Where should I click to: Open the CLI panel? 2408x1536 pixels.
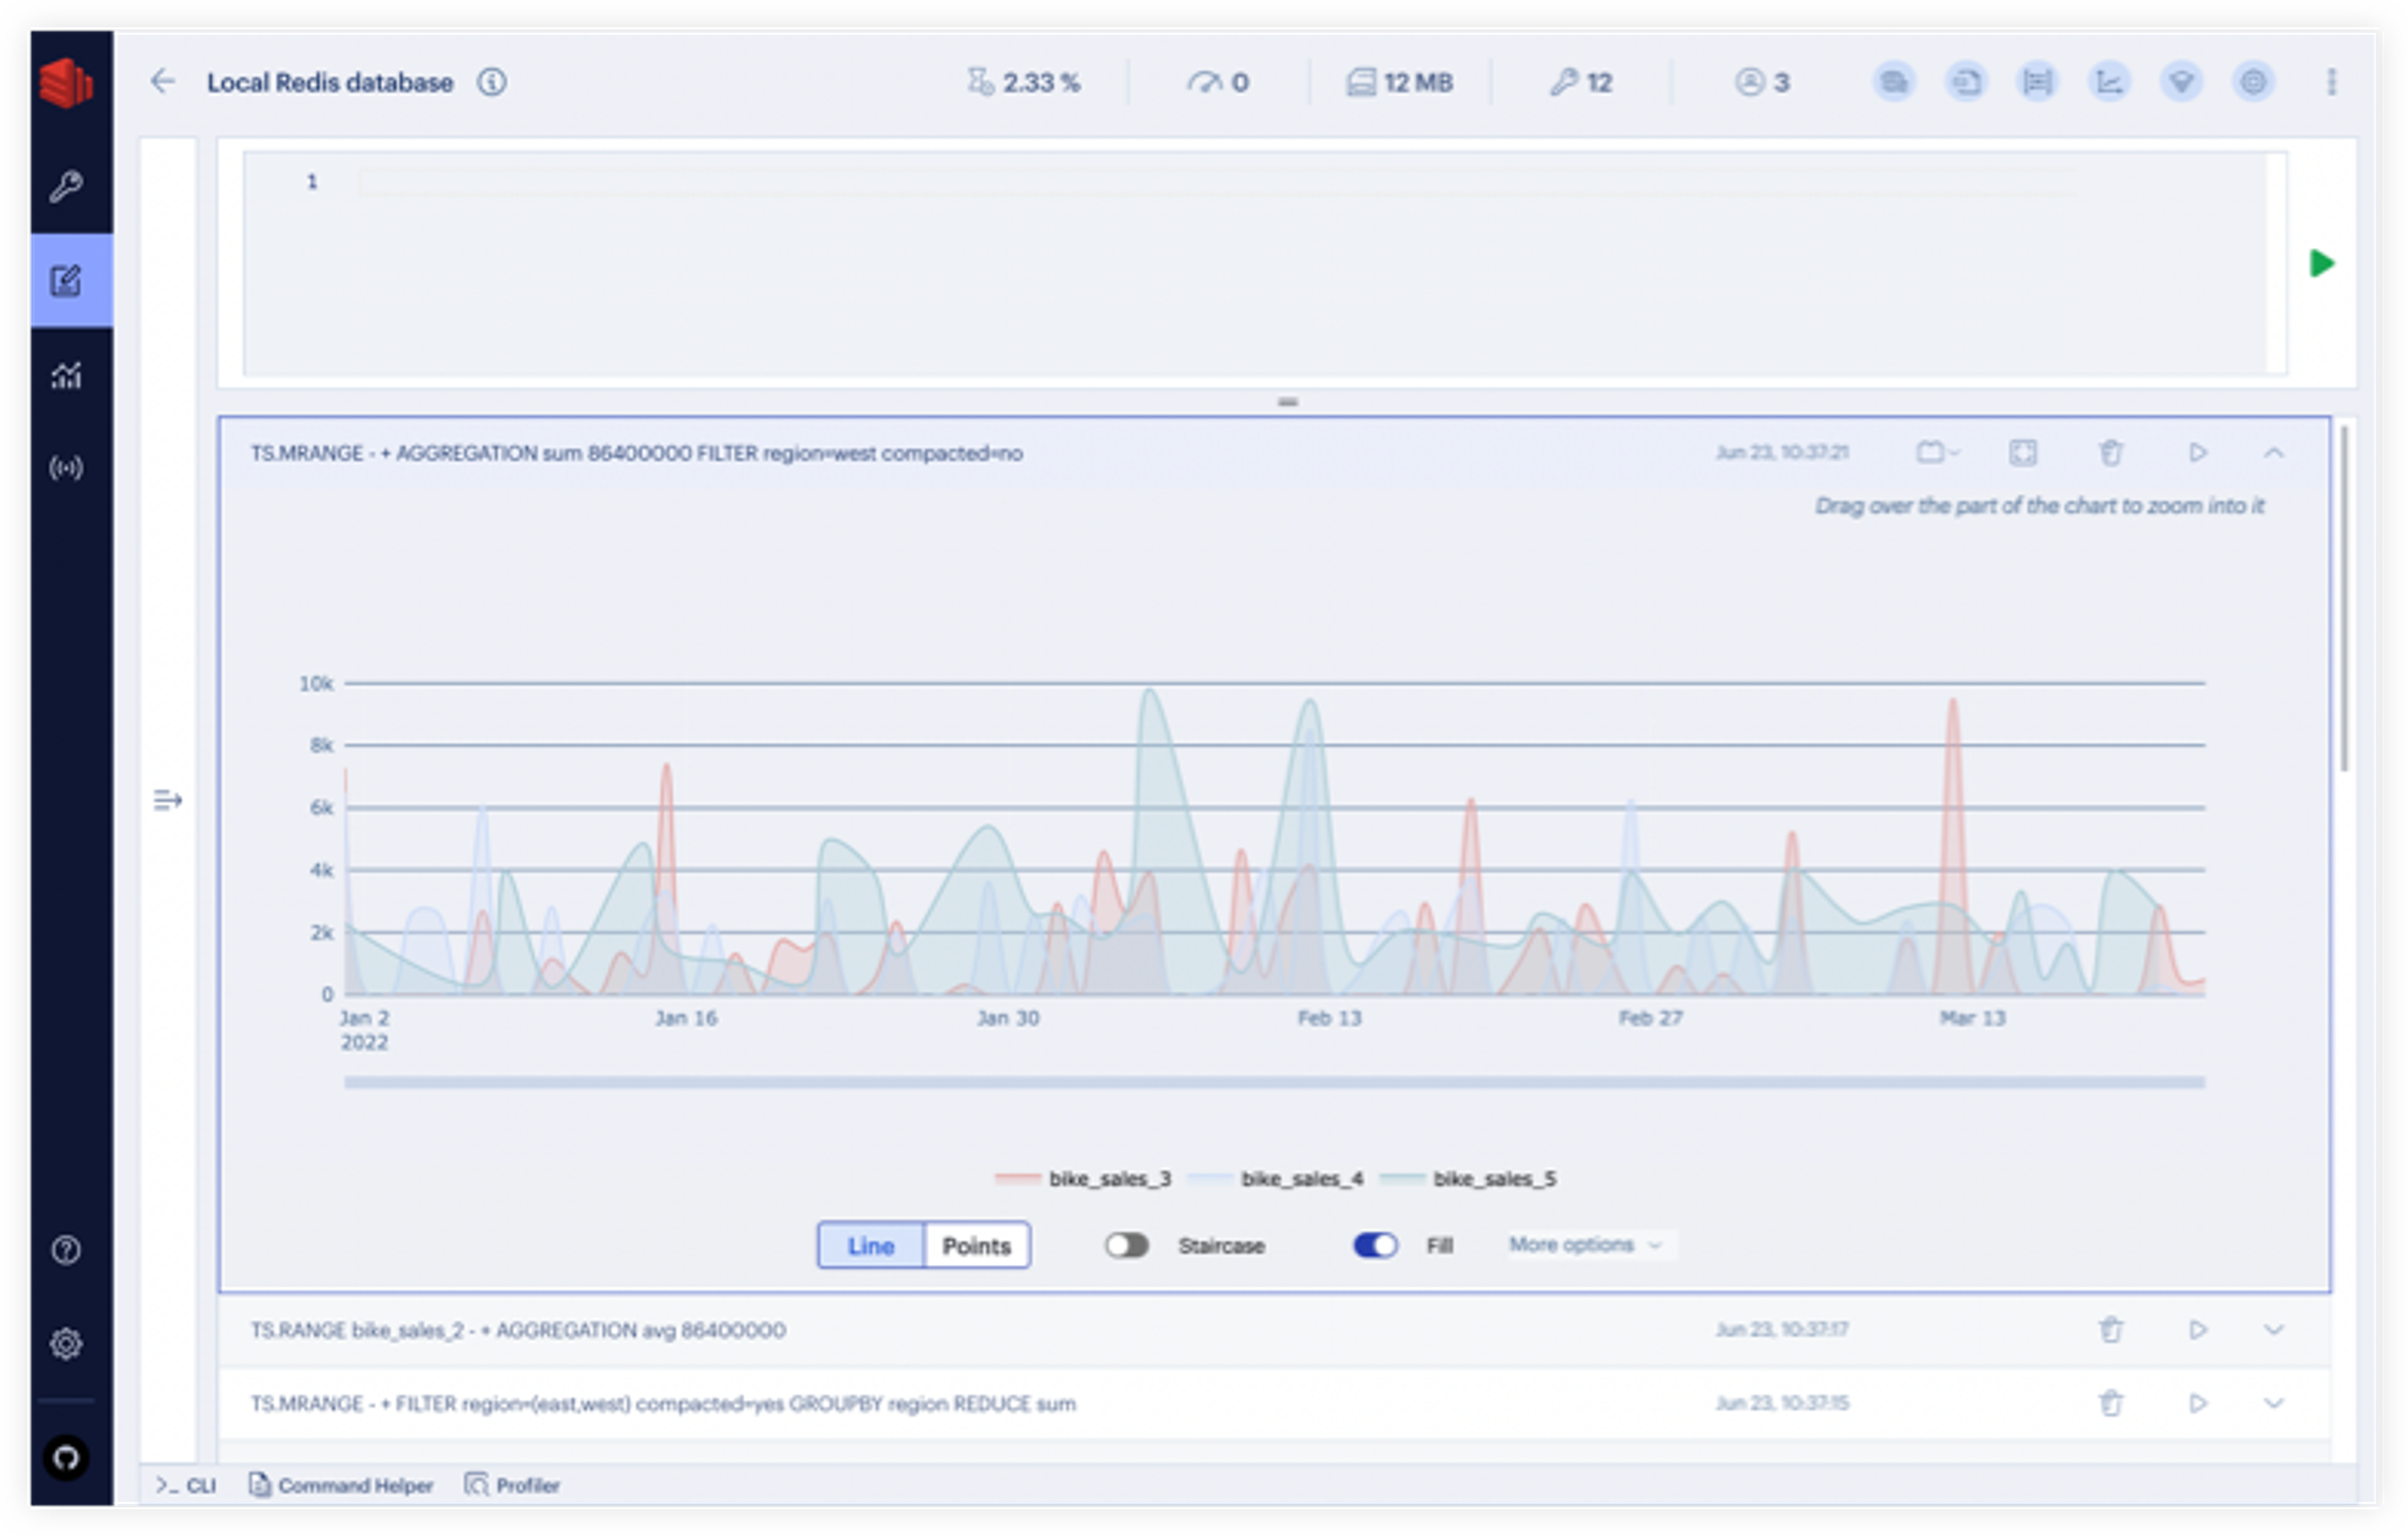click(x=186, y=1485)
